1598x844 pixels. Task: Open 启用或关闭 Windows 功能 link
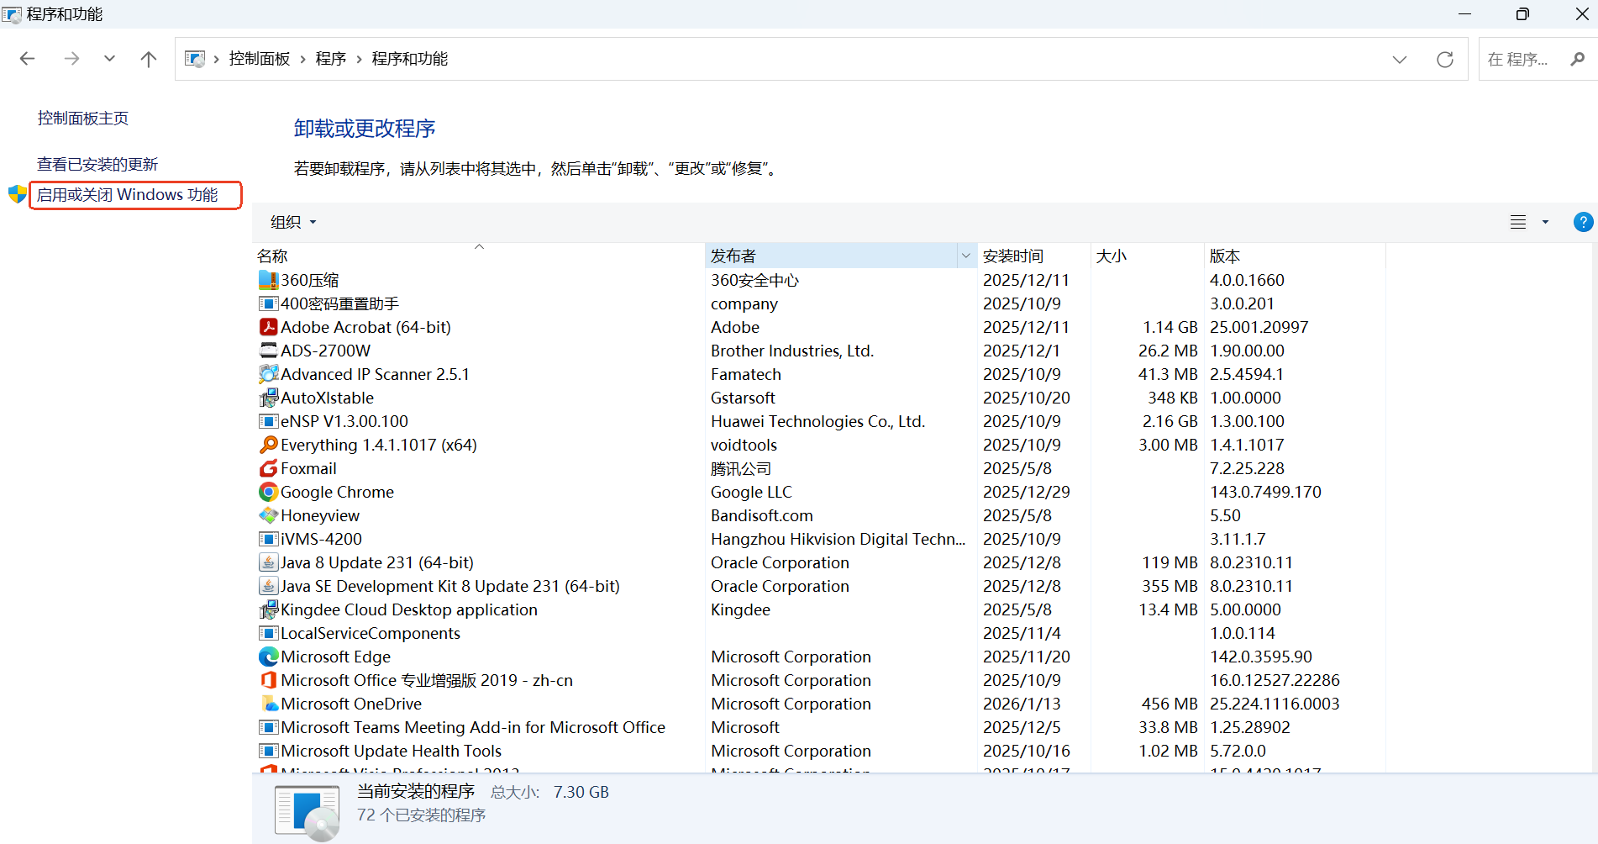pyautogui.click(x=128, y=195)
